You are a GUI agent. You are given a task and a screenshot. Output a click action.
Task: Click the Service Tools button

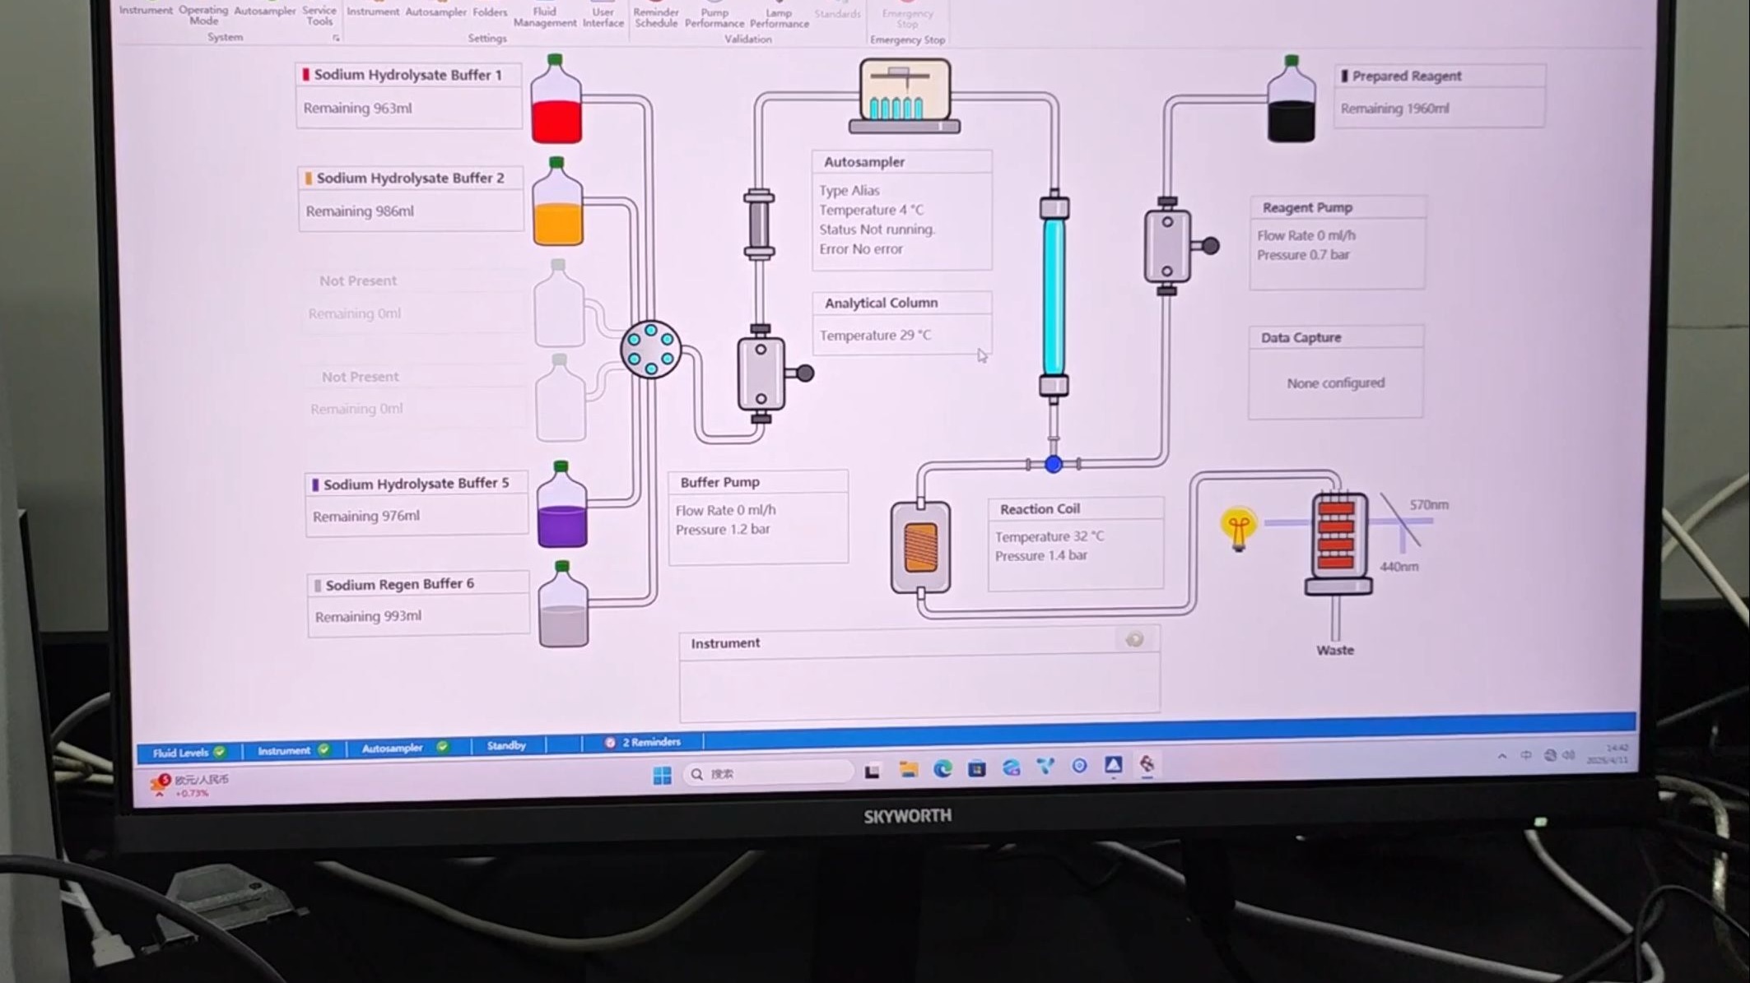pos(319,15)
